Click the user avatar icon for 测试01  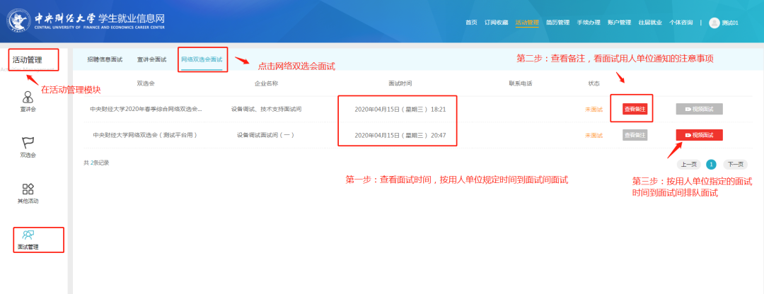714,23
